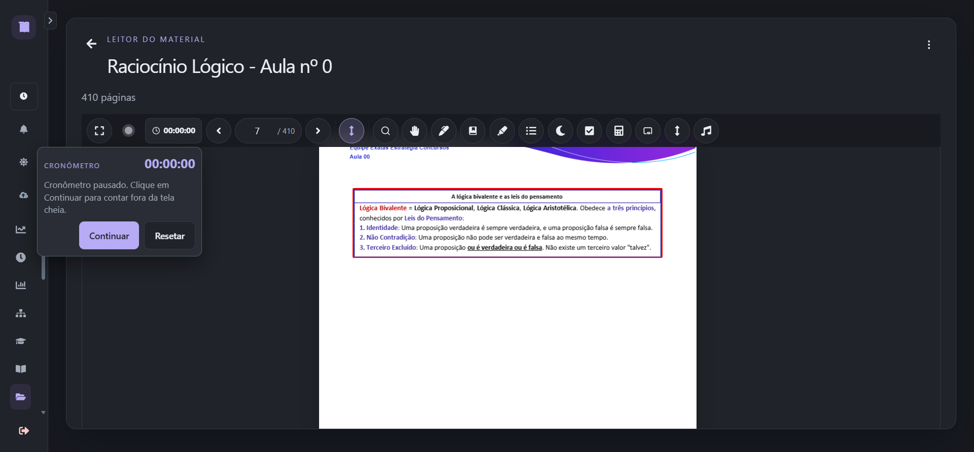Expand the sidebar with the chevron
Screen dimensions: 974x452
pos(50,21)
